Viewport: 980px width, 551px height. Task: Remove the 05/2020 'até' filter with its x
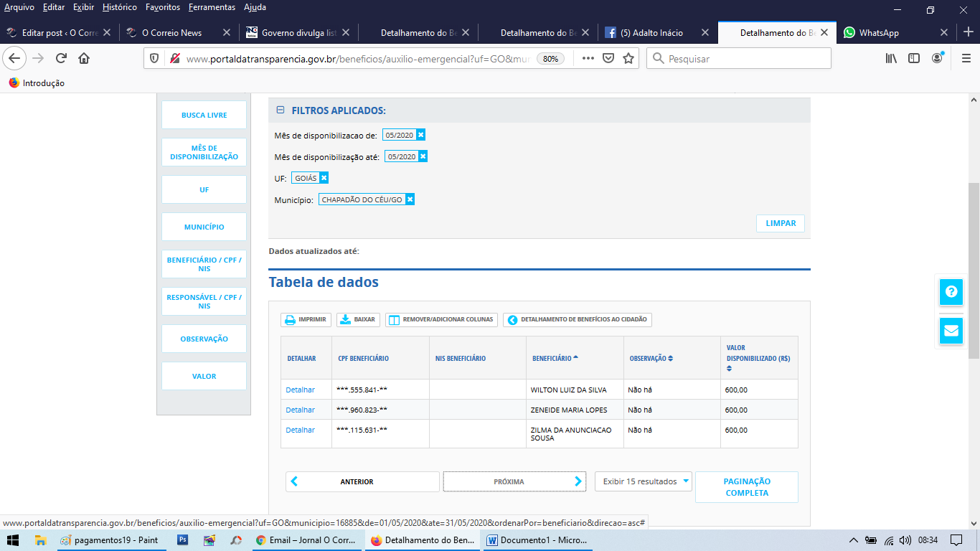click(423, 156)
